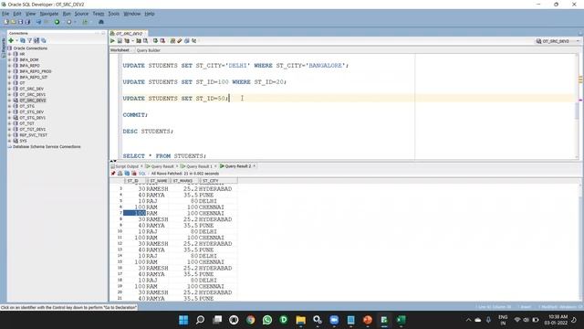
Task: Open the Tools menu
Action: coord(113,14)
